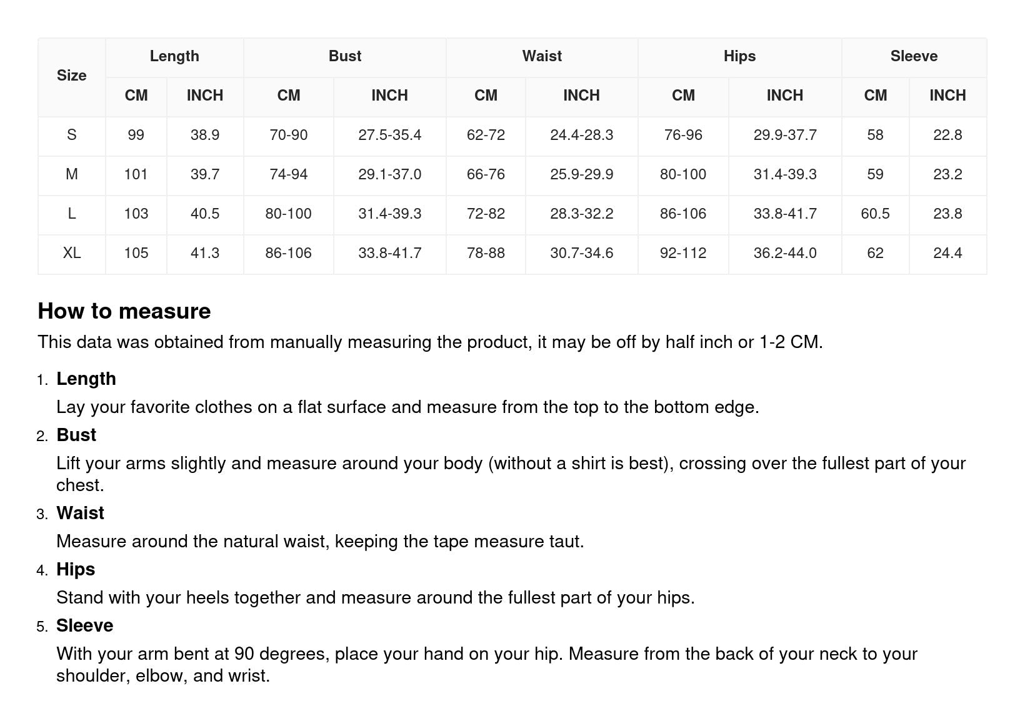Click the Sleeve instruction heading
This screenshot has height=726, width=1025.
pyautogui.click(x=85, y=626)
